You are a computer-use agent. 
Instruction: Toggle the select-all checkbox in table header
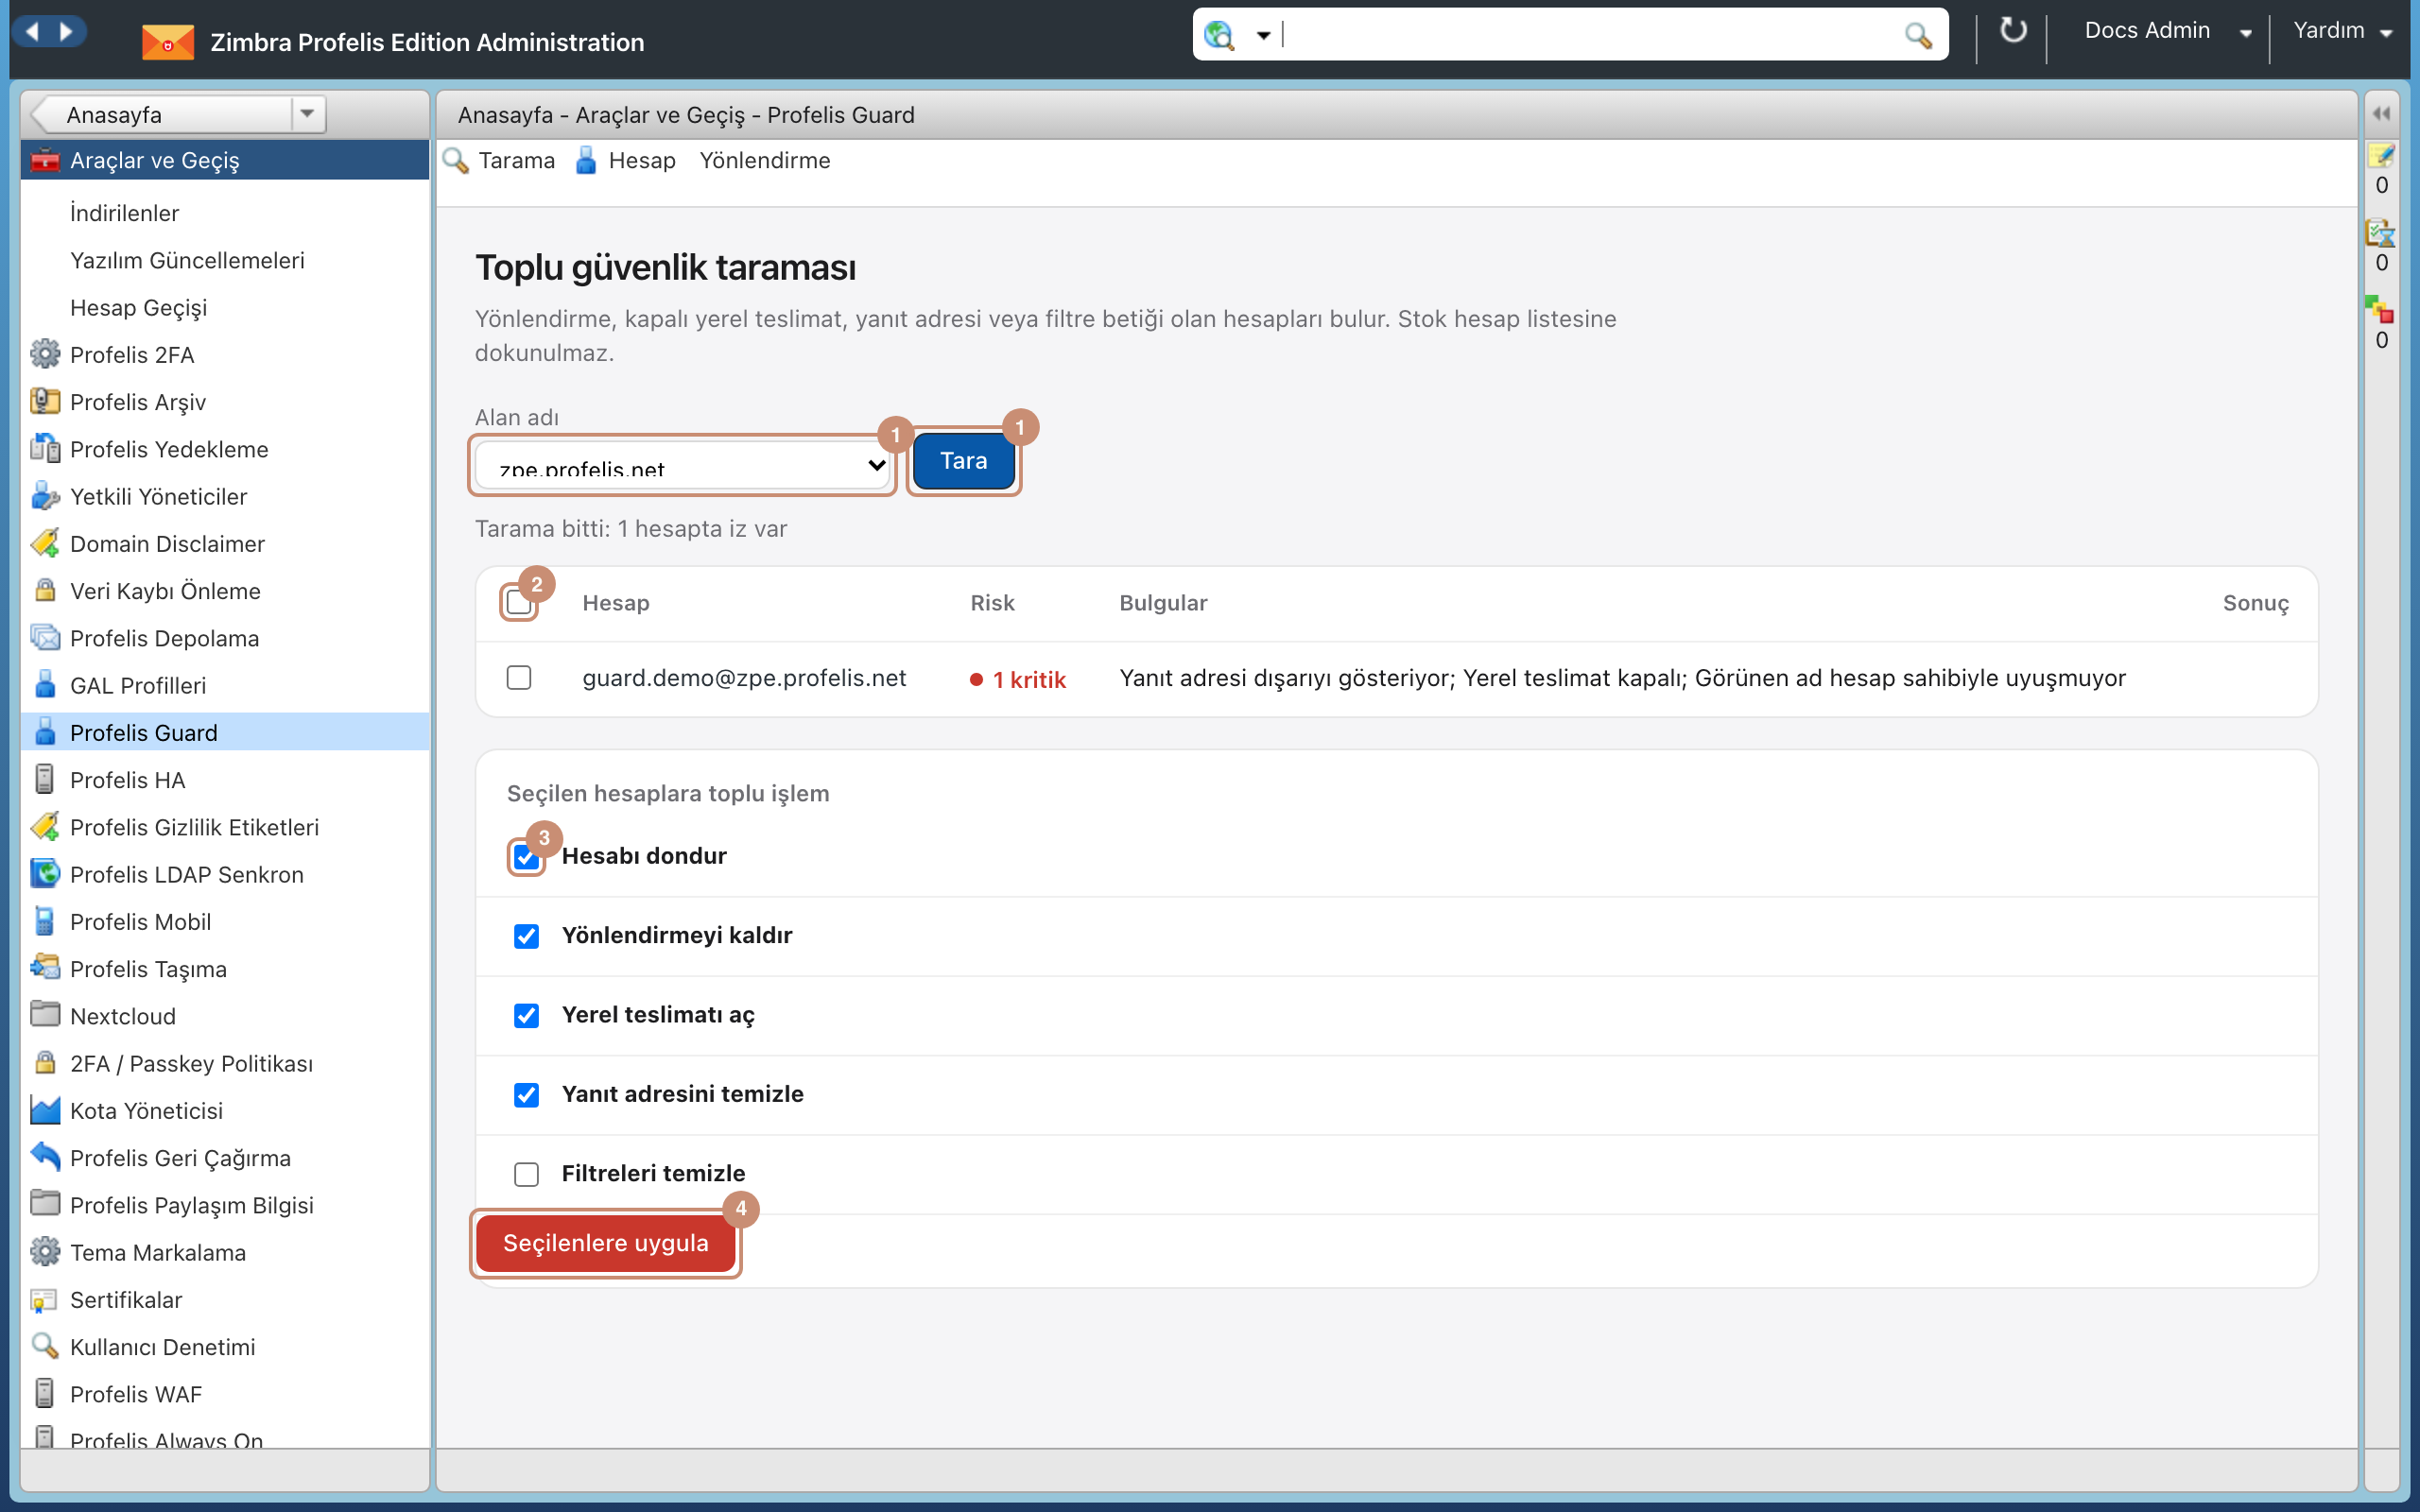(519, 602)
